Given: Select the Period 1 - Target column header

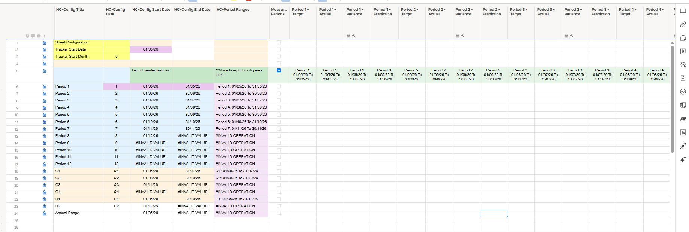Looking at the screenshot, I should coord(303,22).
